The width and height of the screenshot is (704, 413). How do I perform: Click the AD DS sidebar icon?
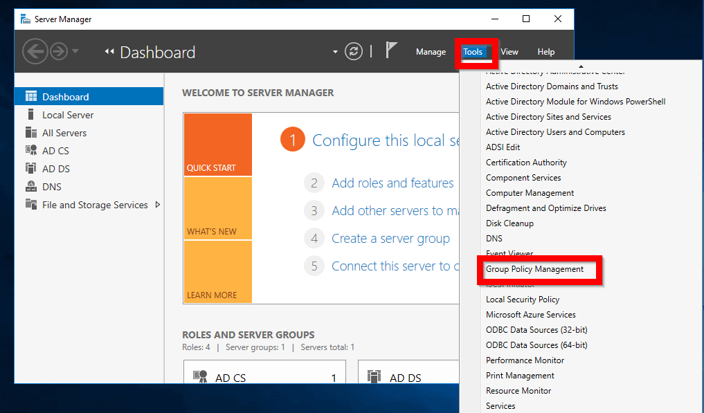click(31, 168)
